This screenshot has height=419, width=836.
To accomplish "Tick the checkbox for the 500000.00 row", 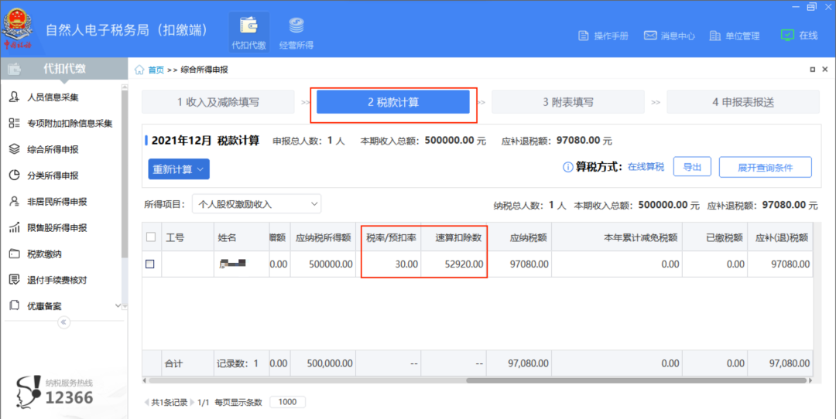I will pos(150,264).
